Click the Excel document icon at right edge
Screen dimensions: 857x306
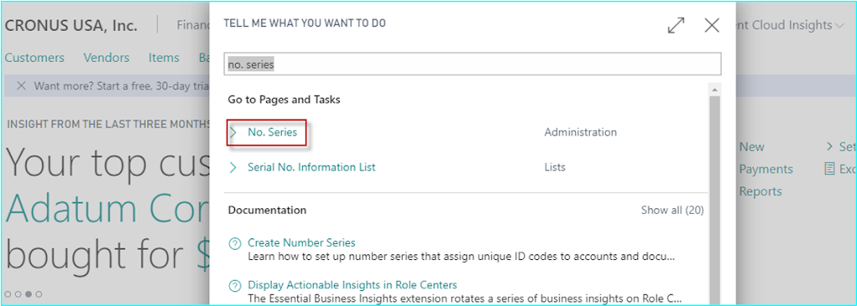tap(829, 169)
